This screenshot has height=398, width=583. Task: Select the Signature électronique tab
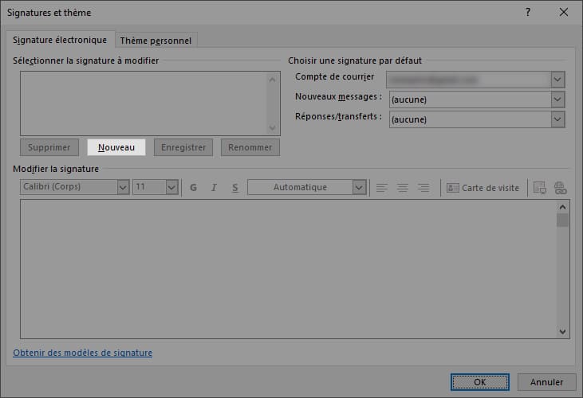coord(60,40)
